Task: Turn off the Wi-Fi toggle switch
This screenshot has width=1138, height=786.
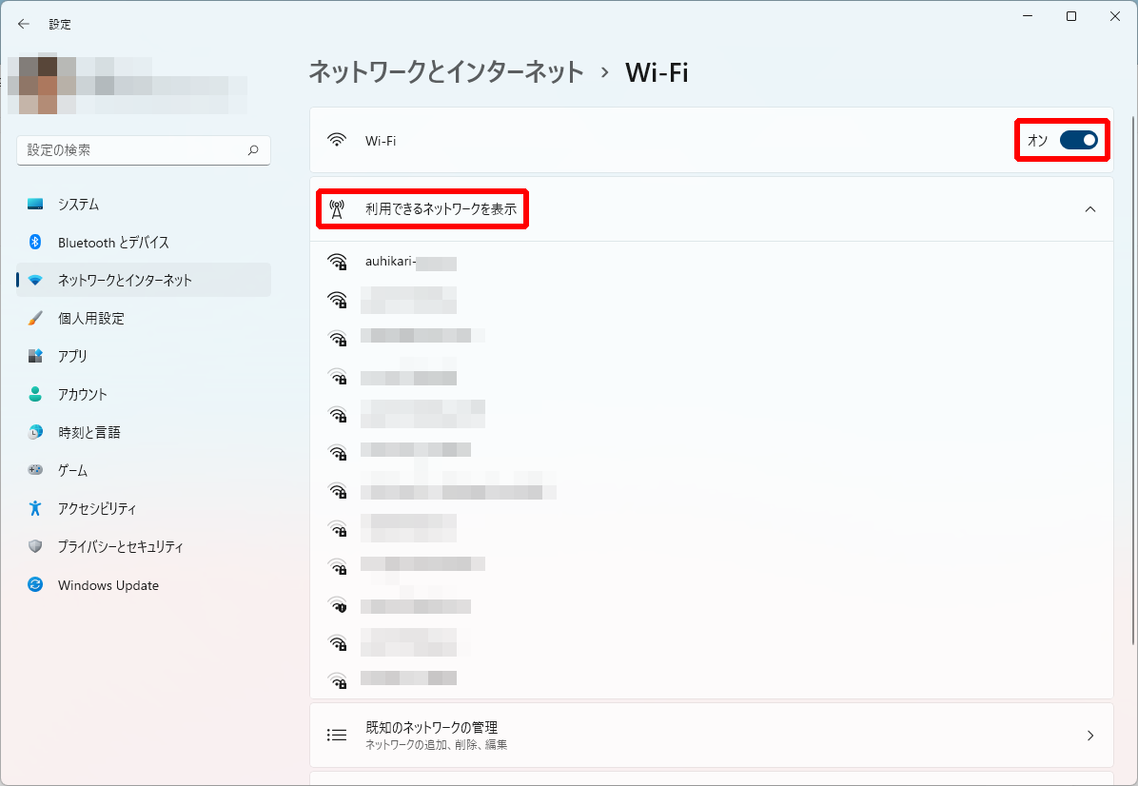Action: 1078,141
